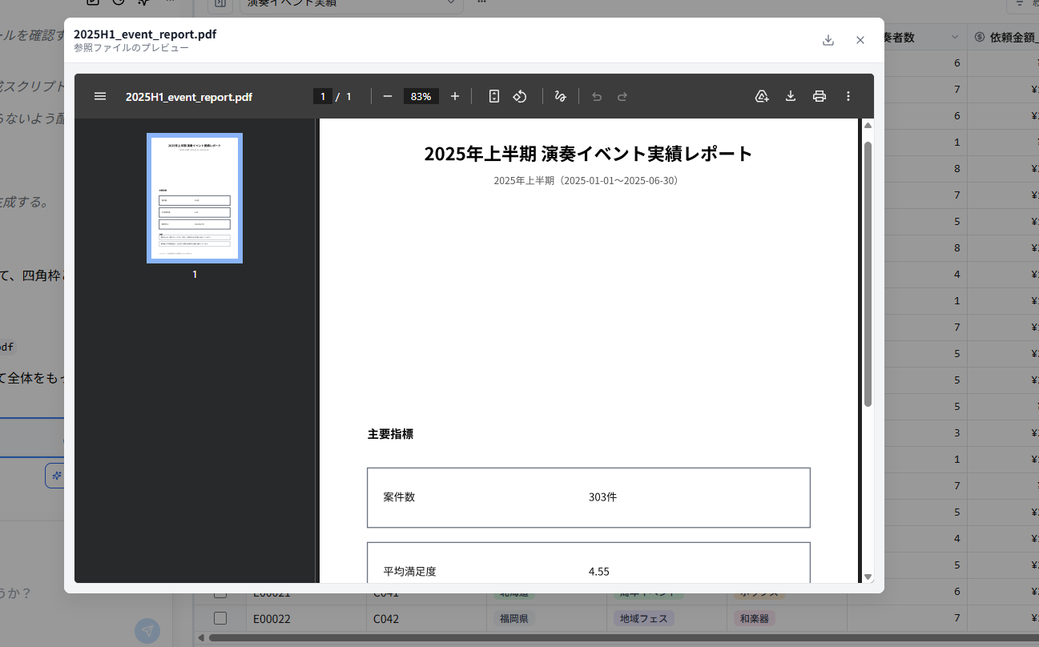Image resolution: width=1039 pixels, height=647 pixels.
Task: Click the 案件数 label in PDF
Action: tap(400, 497)
